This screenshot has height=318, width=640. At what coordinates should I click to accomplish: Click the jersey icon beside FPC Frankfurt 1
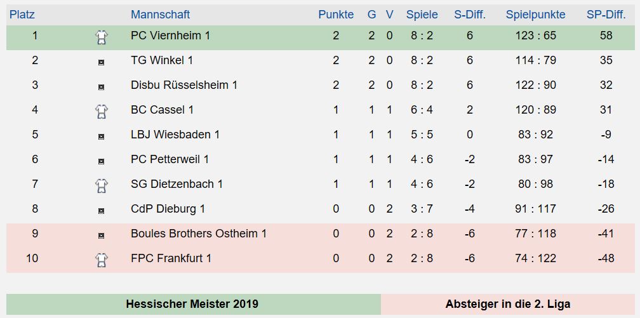(x=101, y=260)
